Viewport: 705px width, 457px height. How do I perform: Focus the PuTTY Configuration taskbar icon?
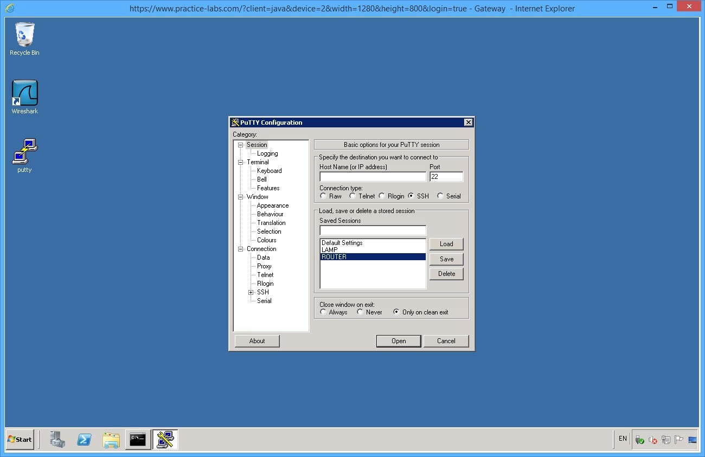(x=165, y=440)
